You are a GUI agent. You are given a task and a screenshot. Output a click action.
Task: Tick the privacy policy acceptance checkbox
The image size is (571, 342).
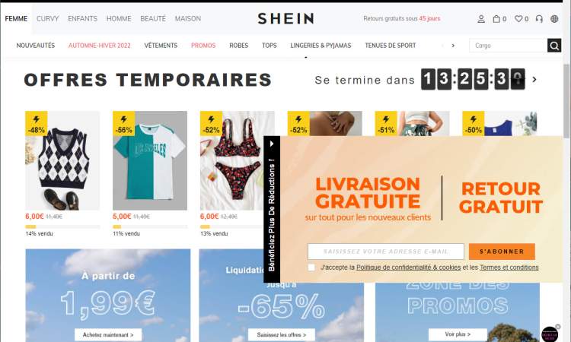[x=311, y=267]
